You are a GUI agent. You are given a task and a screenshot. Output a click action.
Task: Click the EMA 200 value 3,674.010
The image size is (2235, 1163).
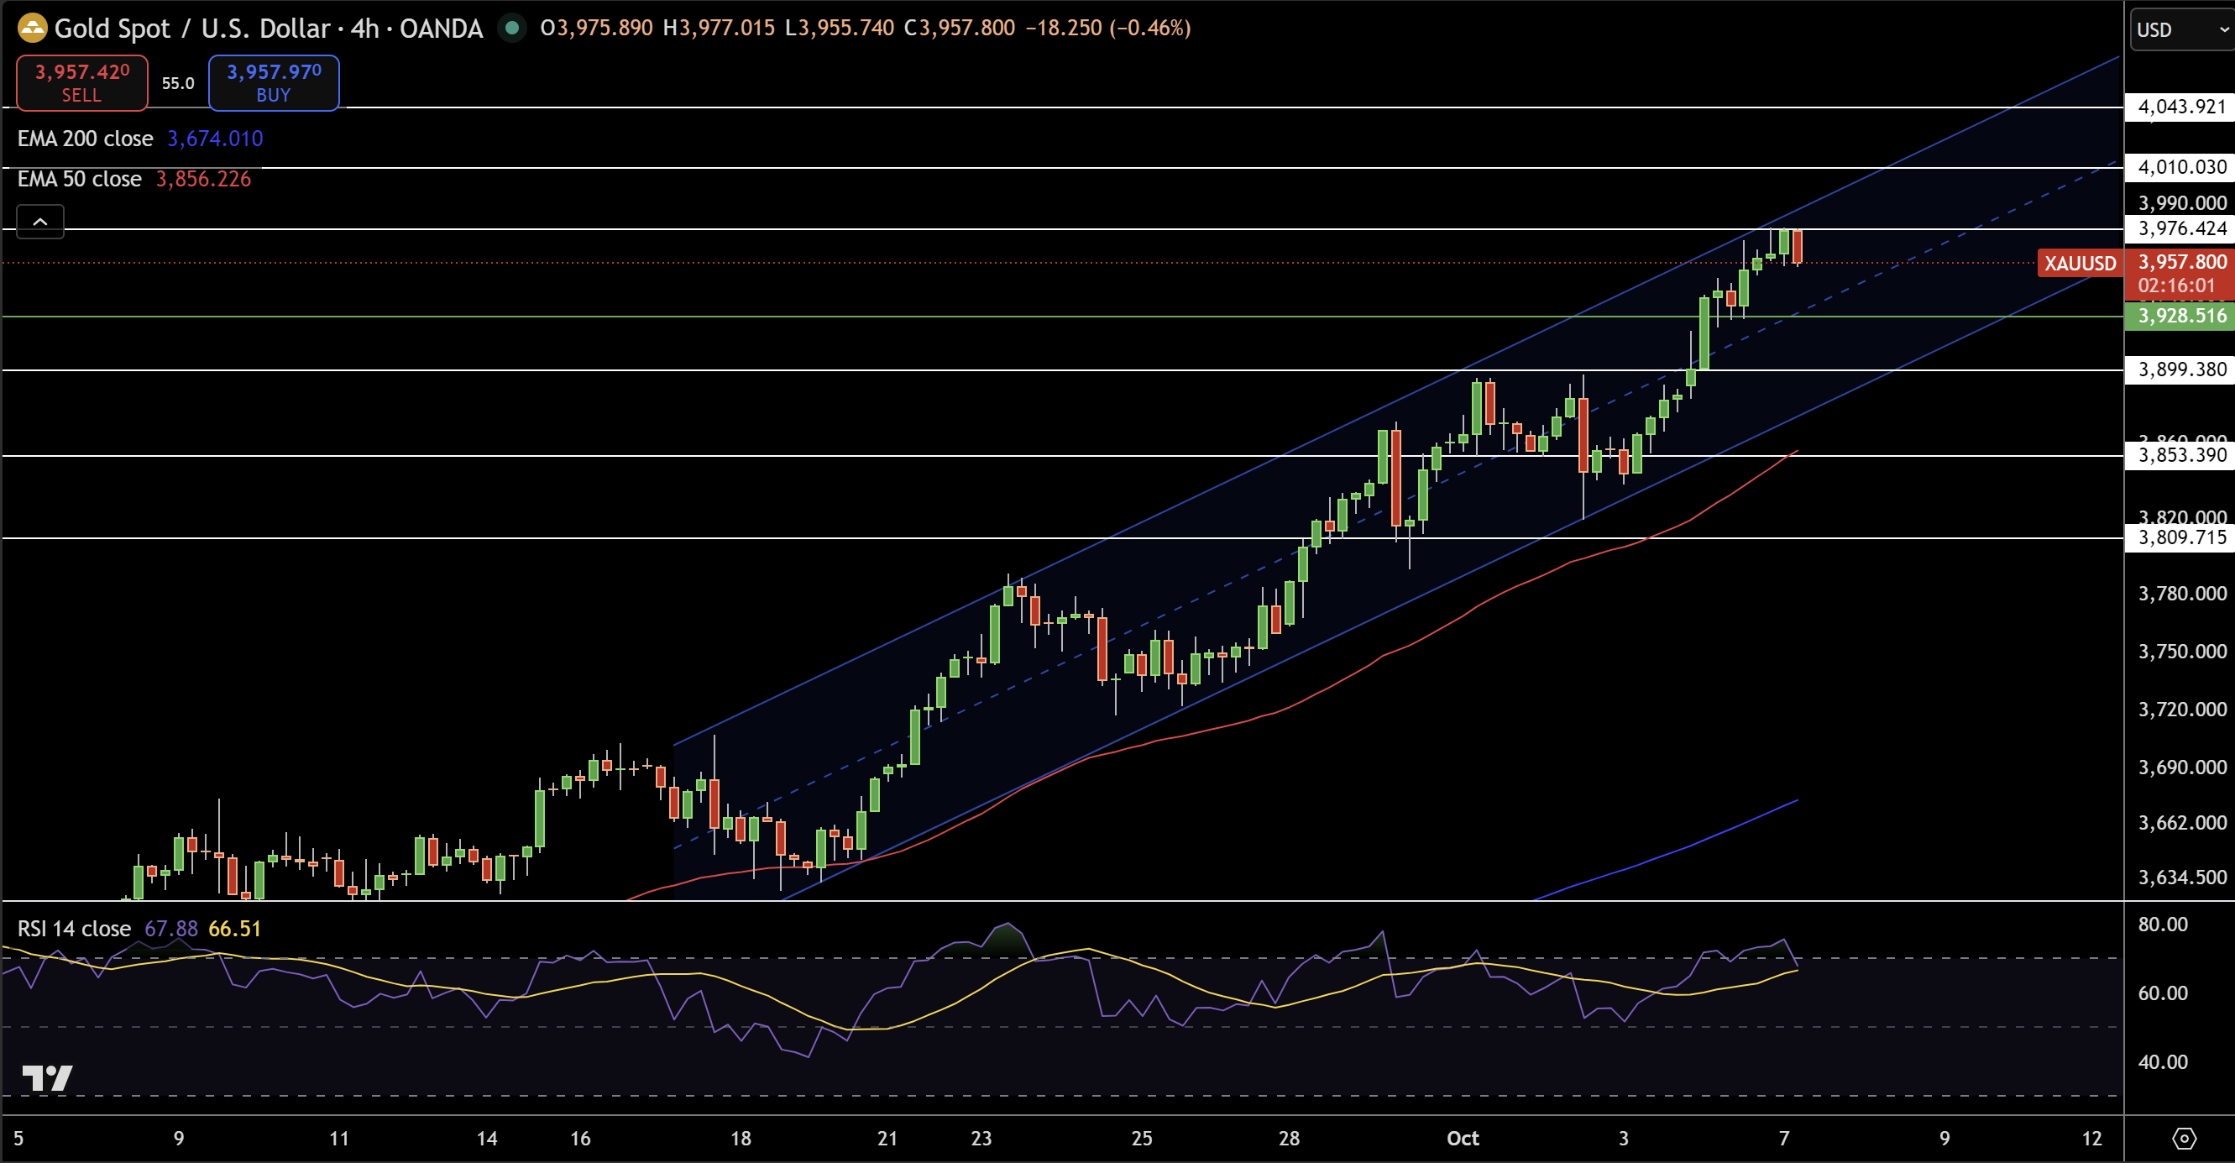coord(214,138)
